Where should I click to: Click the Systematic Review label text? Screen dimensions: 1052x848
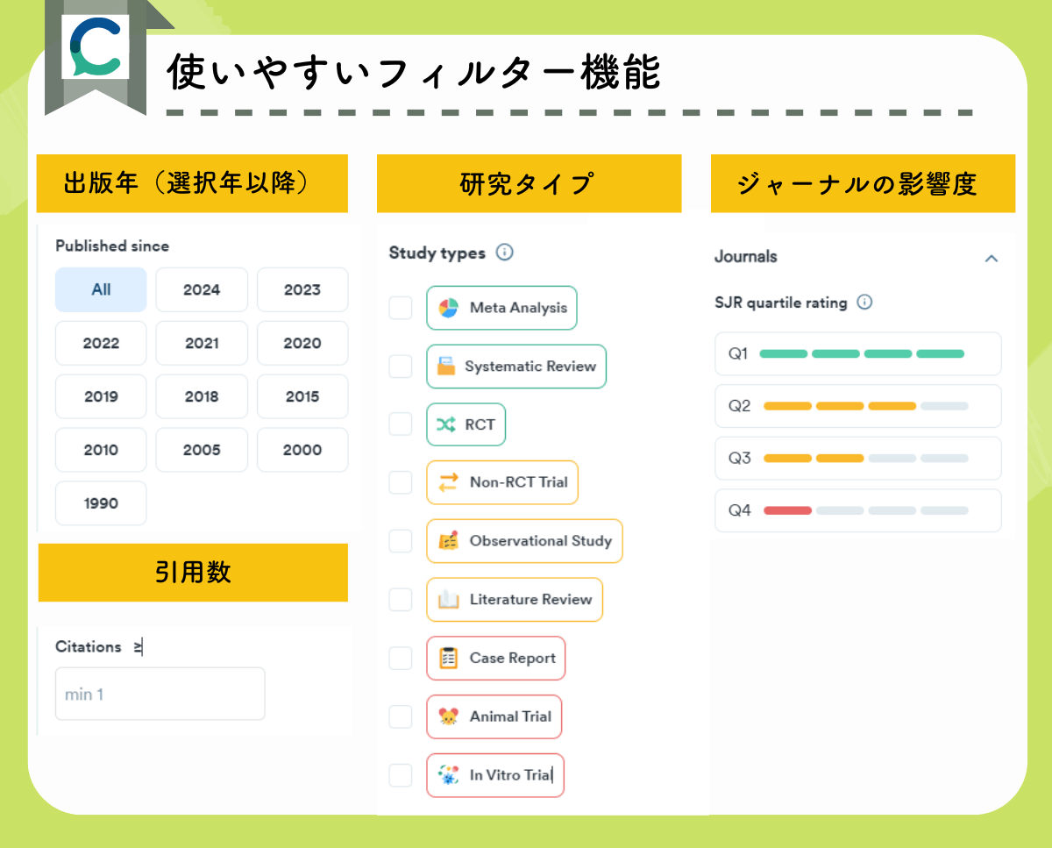click(530, 367)
